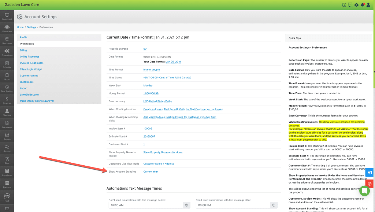Open the green chat widget bubble
375x212 pixels.
click(x=364, y=191)
